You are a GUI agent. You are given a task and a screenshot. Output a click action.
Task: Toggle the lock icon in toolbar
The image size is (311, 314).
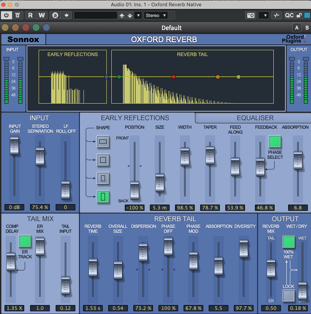299,15
